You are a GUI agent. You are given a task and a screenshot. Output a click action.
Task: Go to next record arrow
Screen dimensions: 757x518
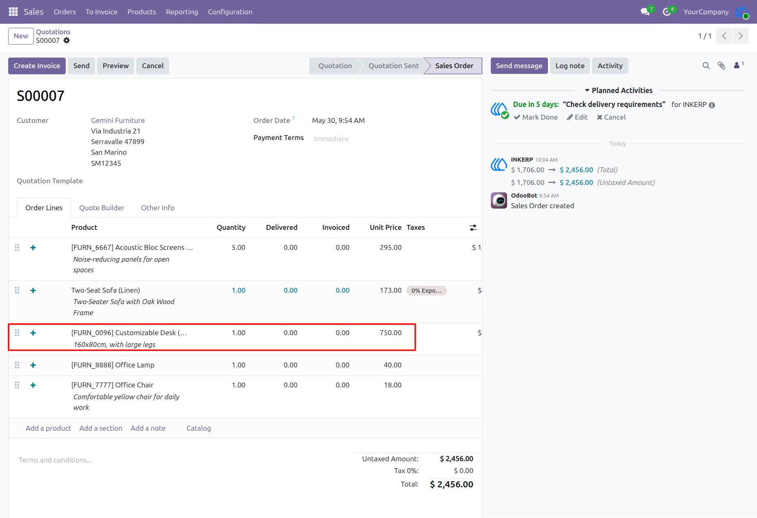(x=741, y=36)
